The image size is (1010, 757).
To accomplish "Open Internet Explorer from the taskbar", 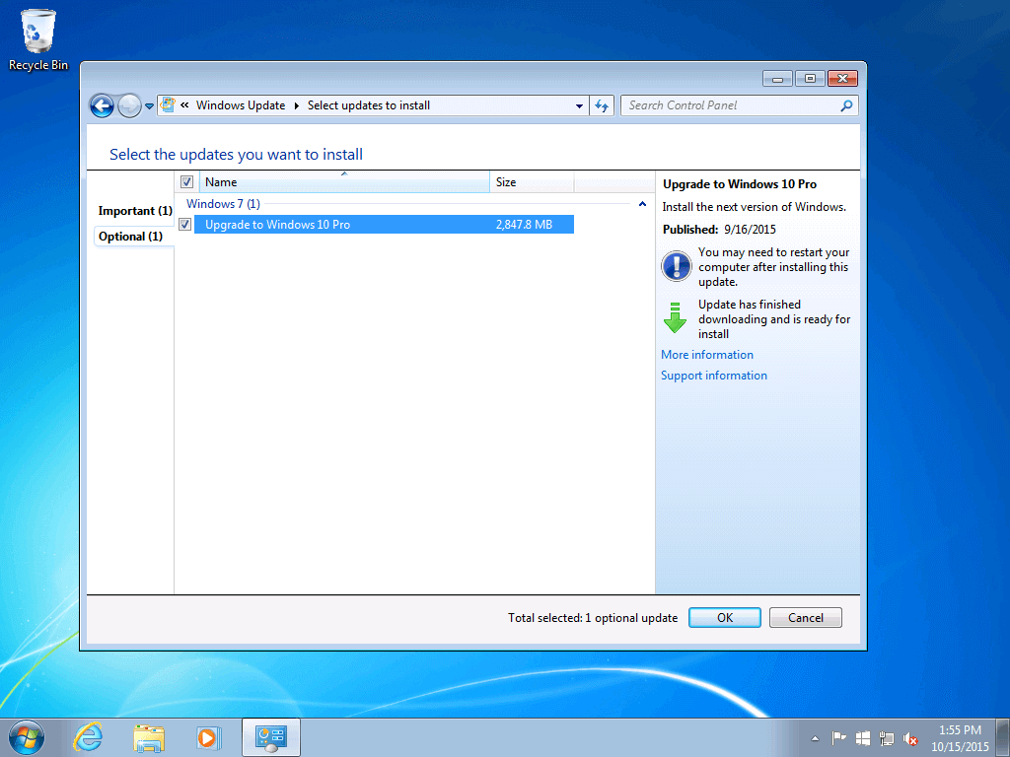I will point(88,736).
